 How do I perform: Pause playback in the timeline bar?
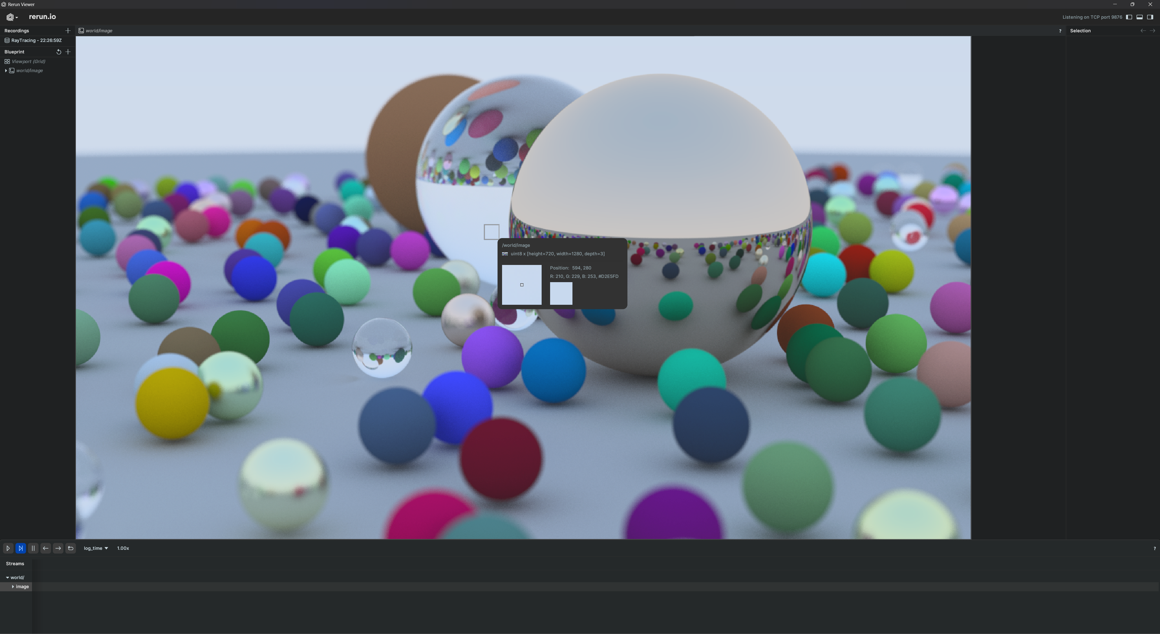click(33, 548)
